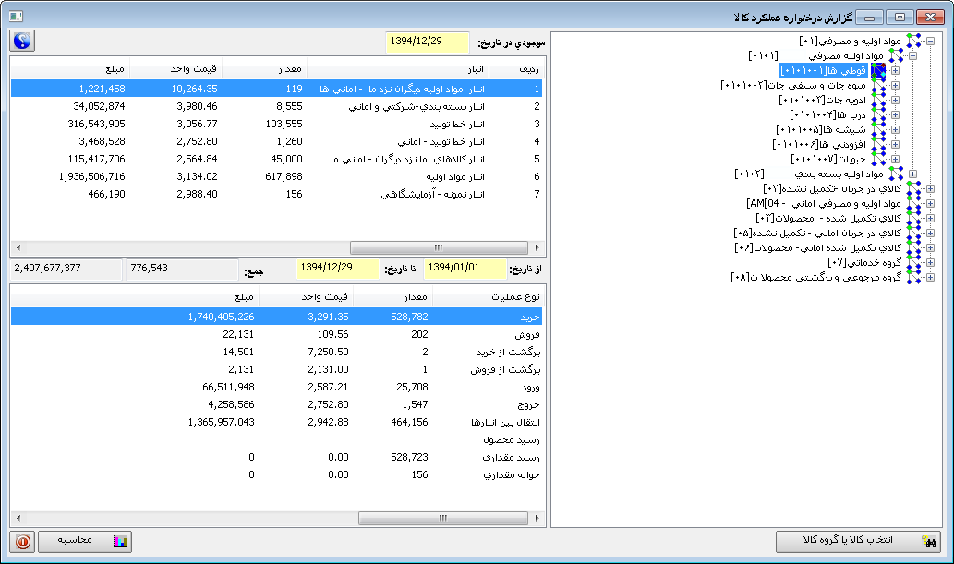This screenshot has width=954, height=564.
Task: Click the node icon beside ادويه جات
Action: [879, 100]
